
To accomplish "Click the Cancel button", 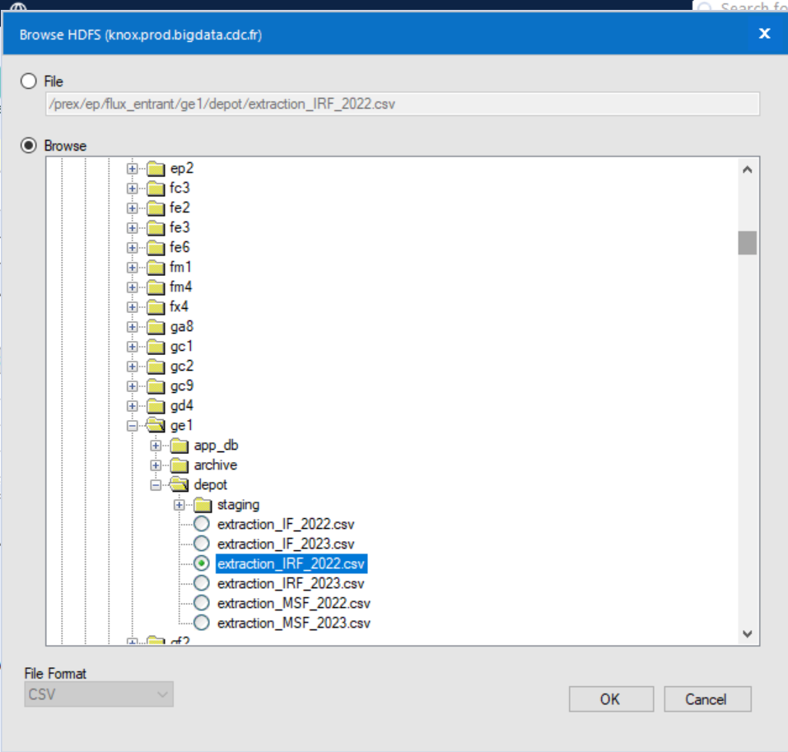I will coord(706,698).
